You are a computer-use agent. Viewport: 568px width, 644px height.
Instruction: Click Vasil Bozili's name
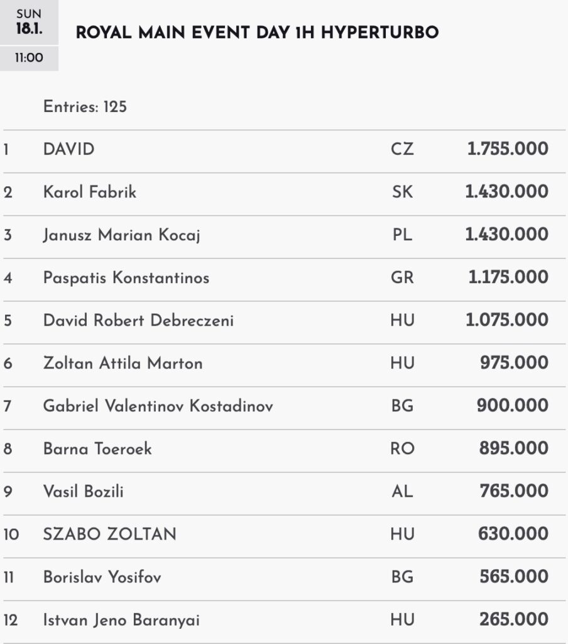click(x=84, y=492)
